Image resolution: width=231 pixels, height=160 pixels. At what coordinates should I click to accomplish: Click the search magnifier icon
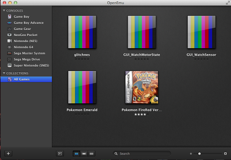click(x=116, y=154)
